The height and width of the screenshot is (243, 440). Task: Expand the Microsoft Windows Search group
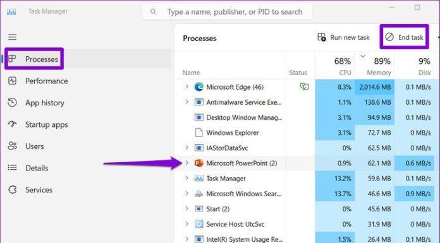click(186, 193)
